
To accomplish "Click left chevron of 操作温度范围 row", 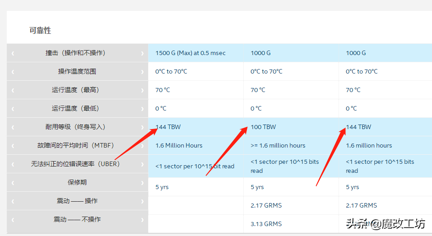I will point(13,72).
